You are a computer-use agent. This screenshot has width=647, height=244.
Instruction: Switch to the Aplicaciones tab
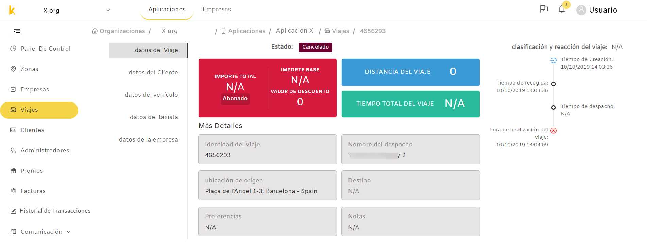[167, 9]
